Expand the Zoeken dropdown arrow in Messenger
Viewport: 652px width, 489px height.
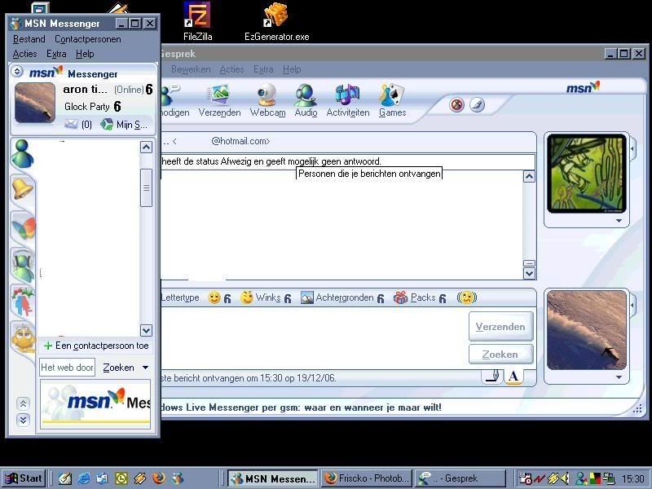[x=145, y=368]
